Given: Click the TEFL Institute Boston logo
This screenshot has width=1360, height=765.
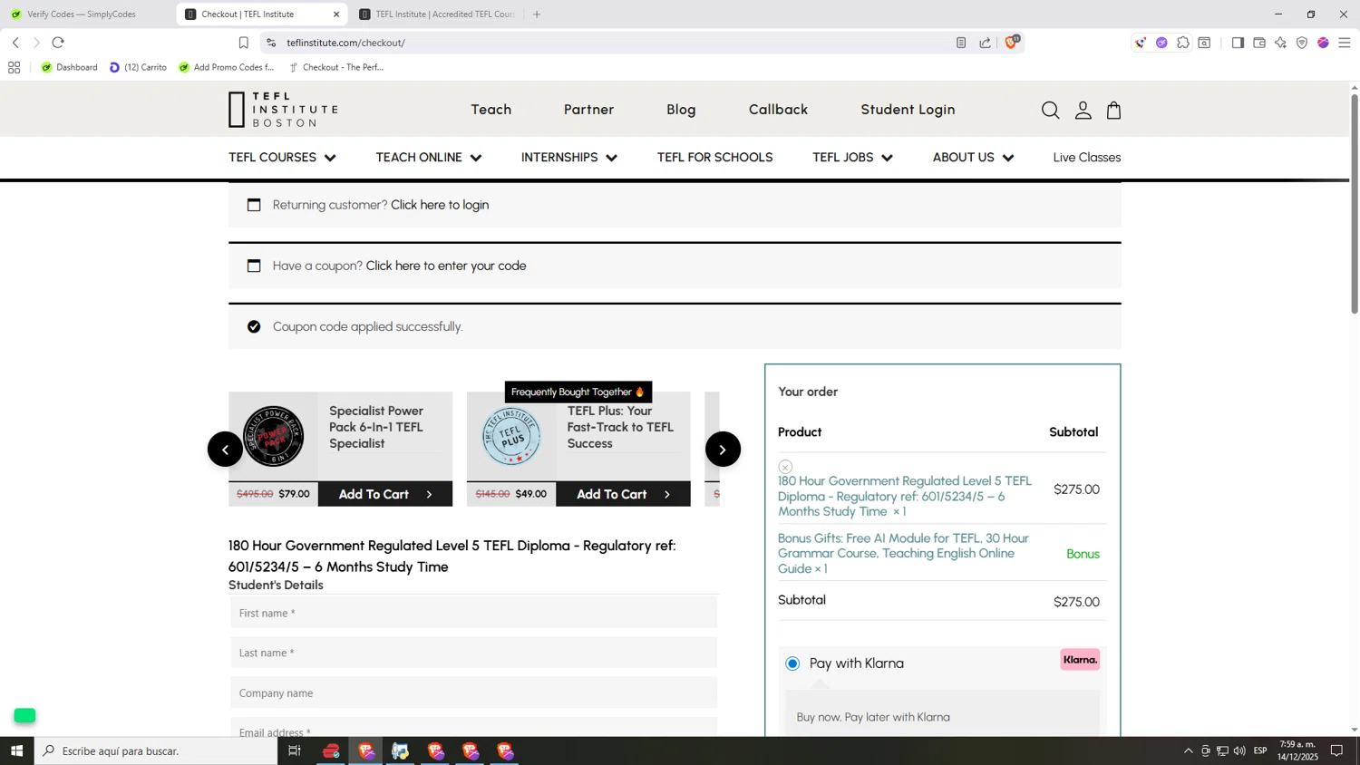Looking at the screenshot, I should (x=283, y=110).
